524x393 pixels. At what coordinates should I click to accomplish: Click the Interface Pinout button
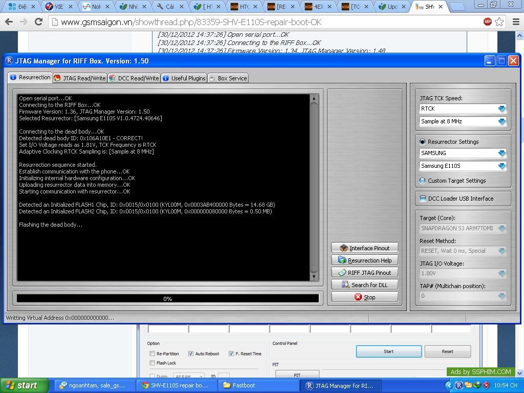[364, 248]
